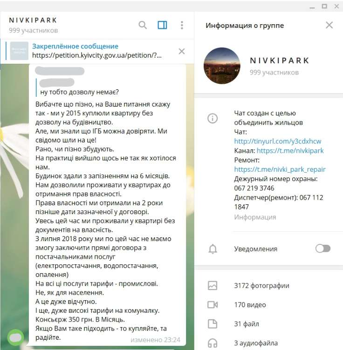Click the photos gallery icon
The height and width of the screenshot is (350, 343).
213,285
